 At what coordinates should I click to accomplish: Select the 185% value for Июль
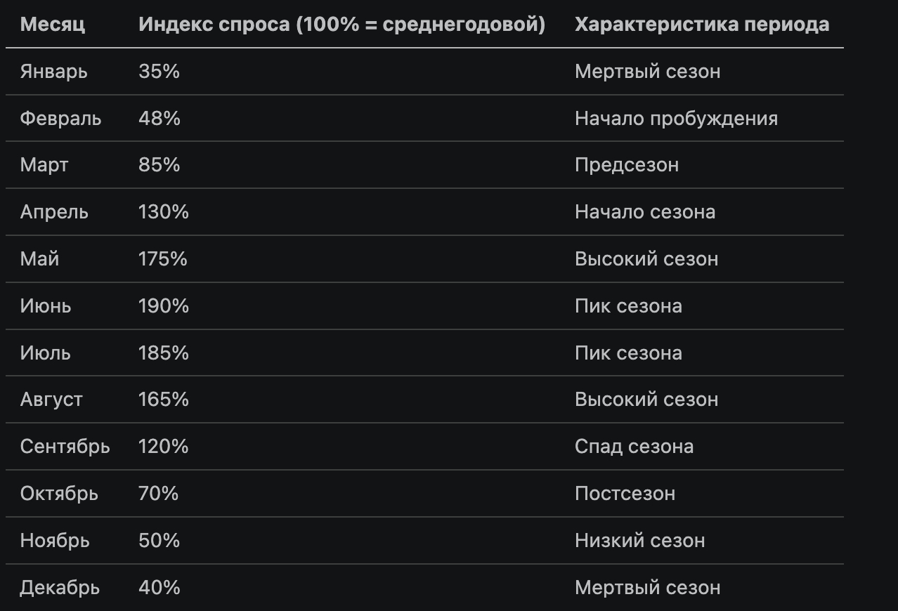pos(164,353)
